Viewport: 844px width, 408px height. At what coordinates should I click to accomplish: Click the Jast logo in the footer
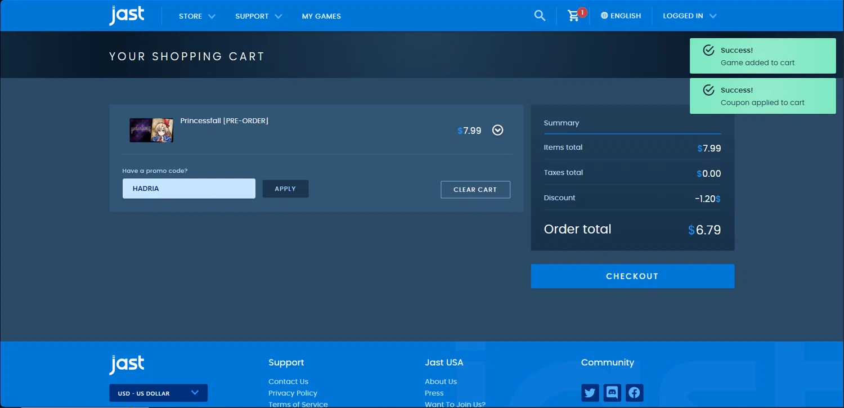[127, 365]
